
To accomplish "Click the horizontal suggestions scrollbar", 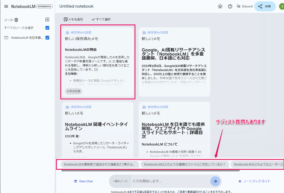I will point(150,170).
